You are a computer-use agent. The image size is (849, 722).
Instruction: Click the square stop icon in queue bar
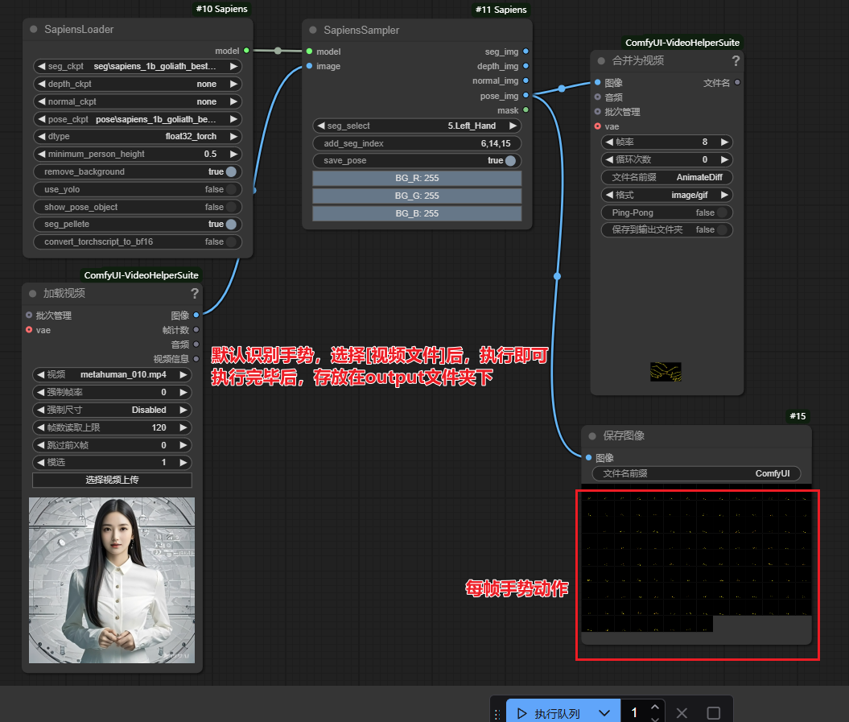pyautogui.click(x=713, y=713)
